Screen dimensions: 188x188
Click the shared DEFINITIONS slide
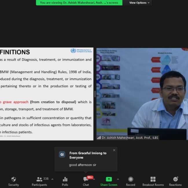(x=46, y=93)
